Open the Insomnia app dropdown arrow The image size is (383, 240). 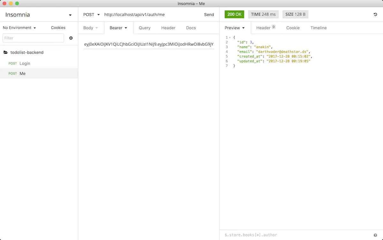tap(70, 15)
